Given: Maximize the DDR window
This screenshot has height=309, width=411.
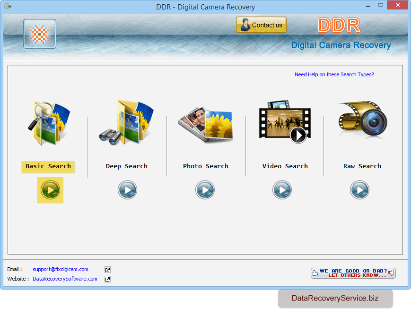Looking at the screenshot, I should [x=381, y=5].
